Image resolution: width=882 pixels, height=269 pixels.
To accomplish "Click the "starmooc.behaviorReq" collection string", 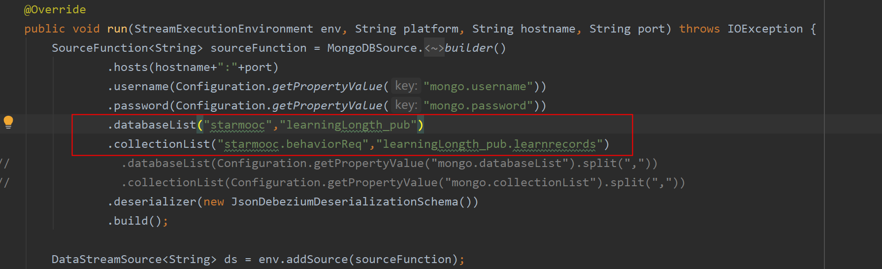I will click(x=293, y=144).
